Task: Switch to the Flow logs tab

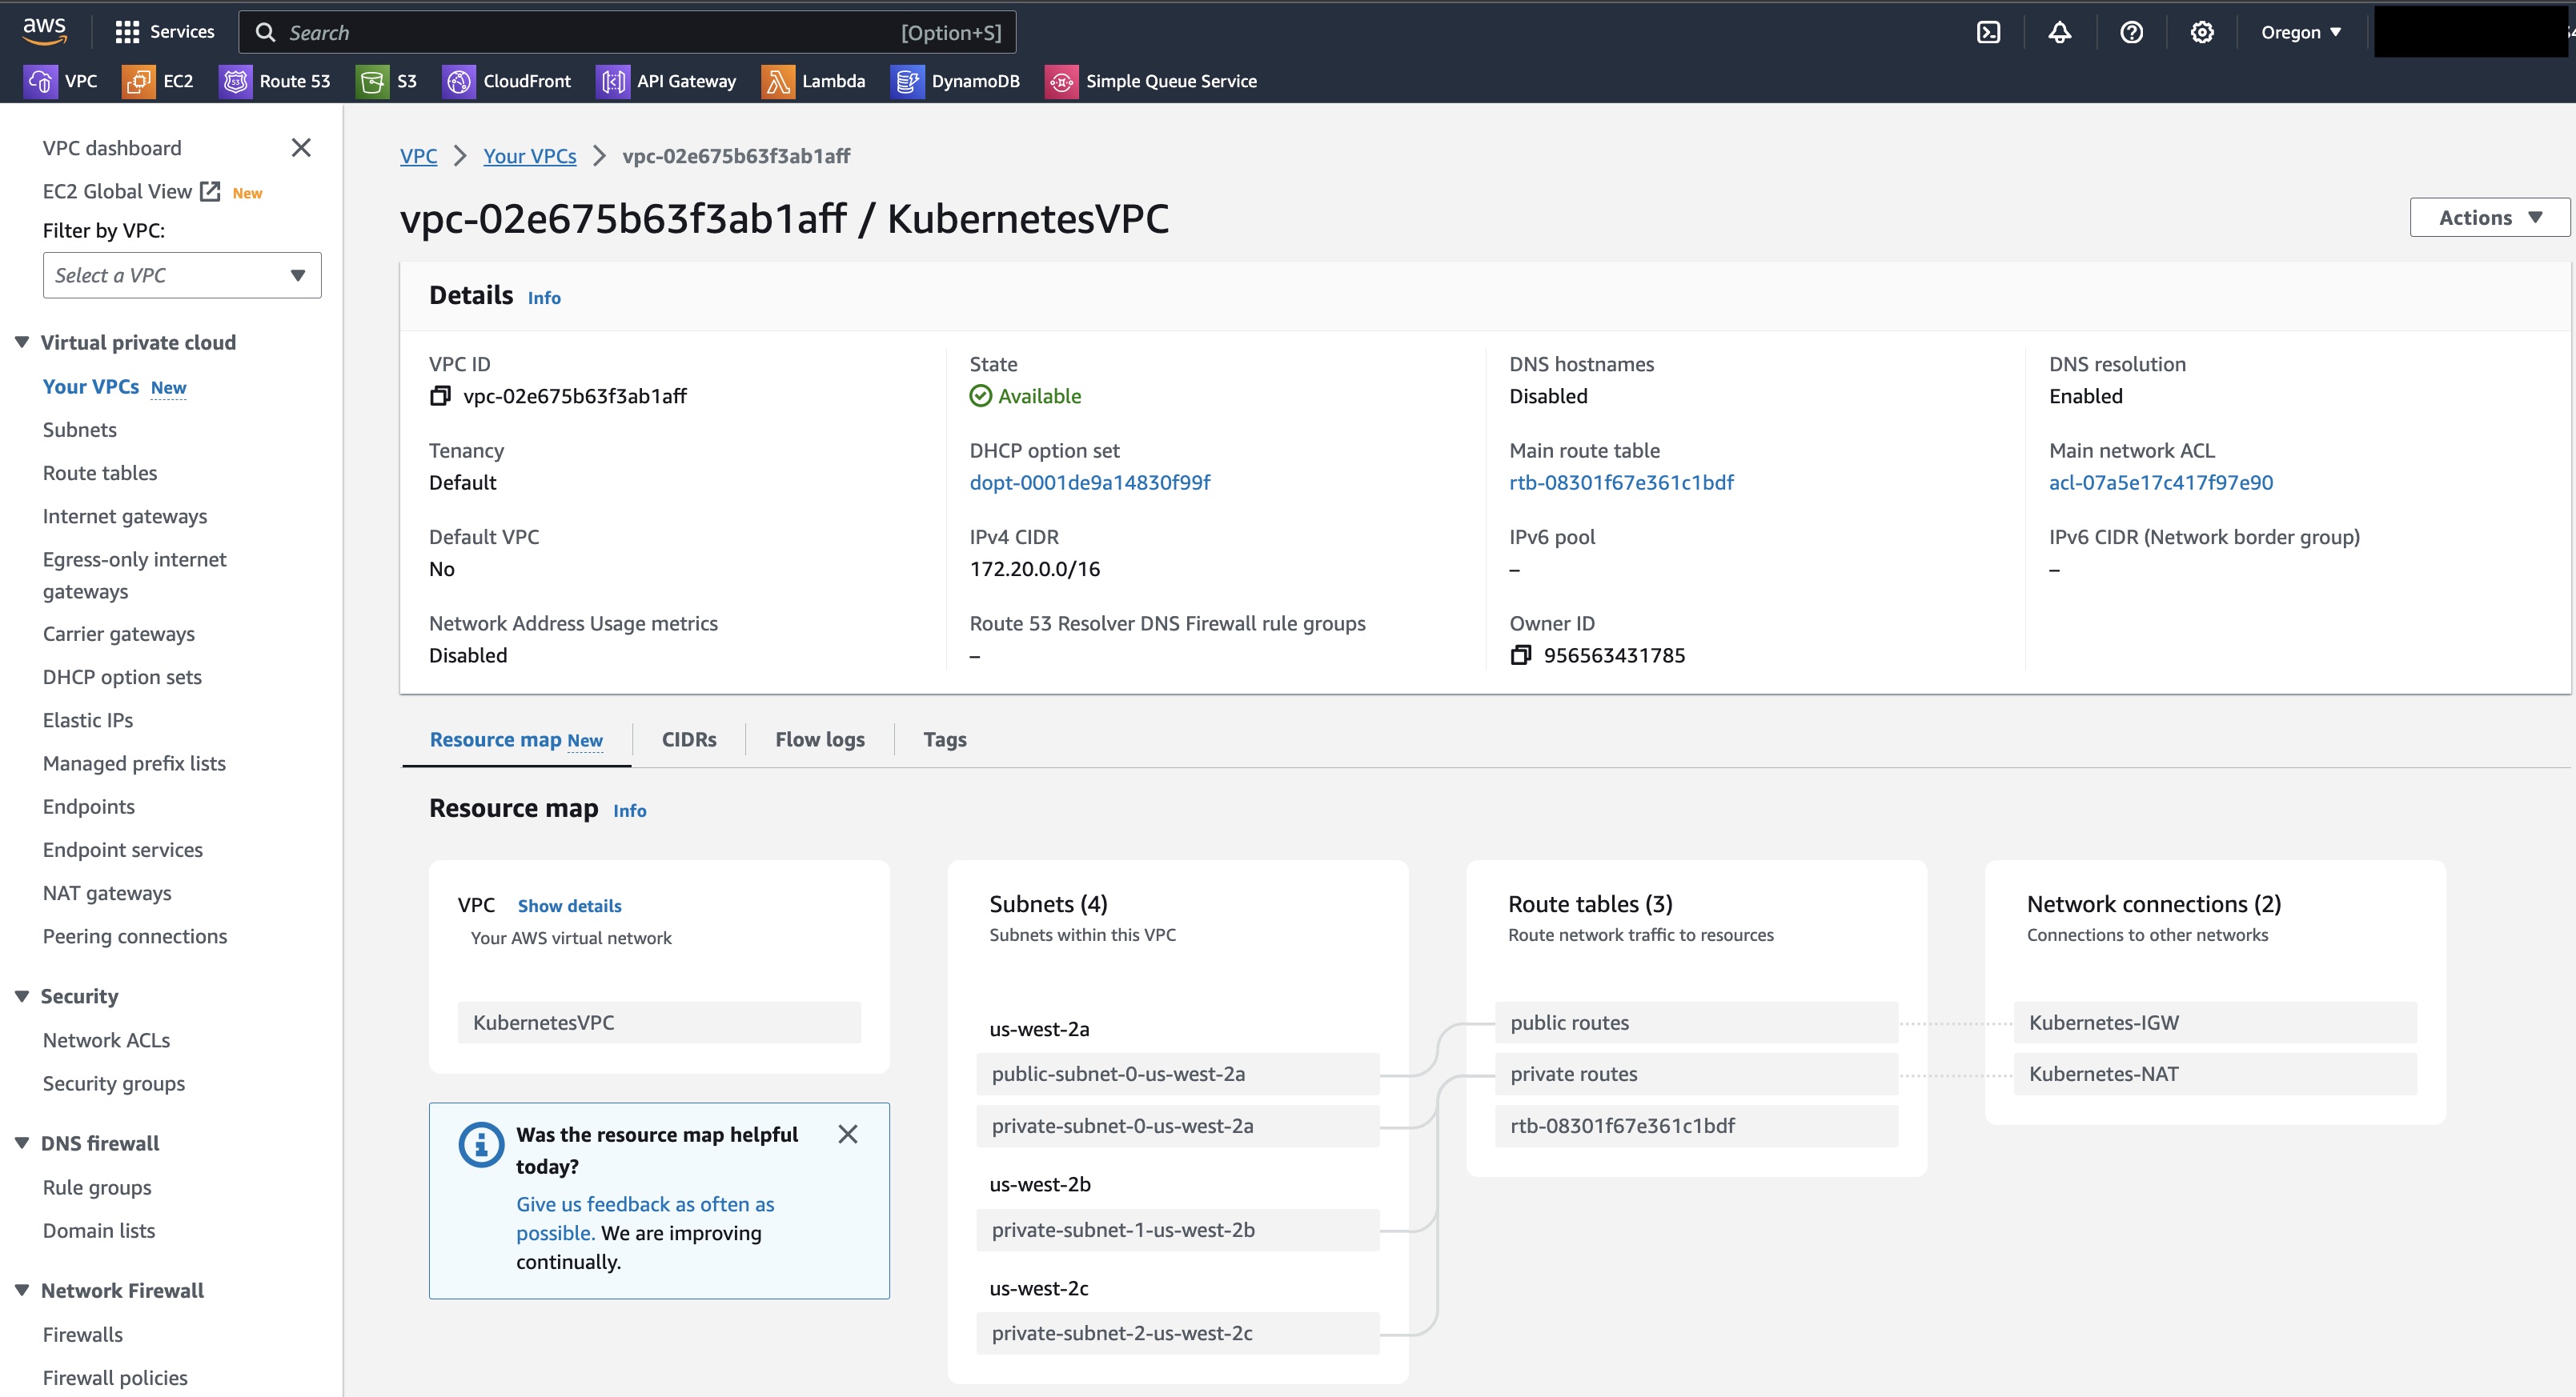Action: coord(820,739)
